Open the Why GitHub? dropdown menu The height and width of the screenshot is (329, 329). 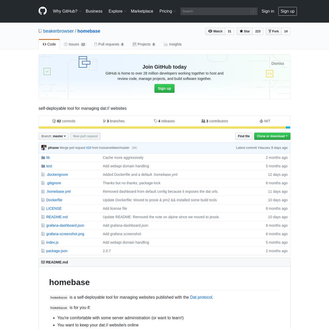[67, 11]
